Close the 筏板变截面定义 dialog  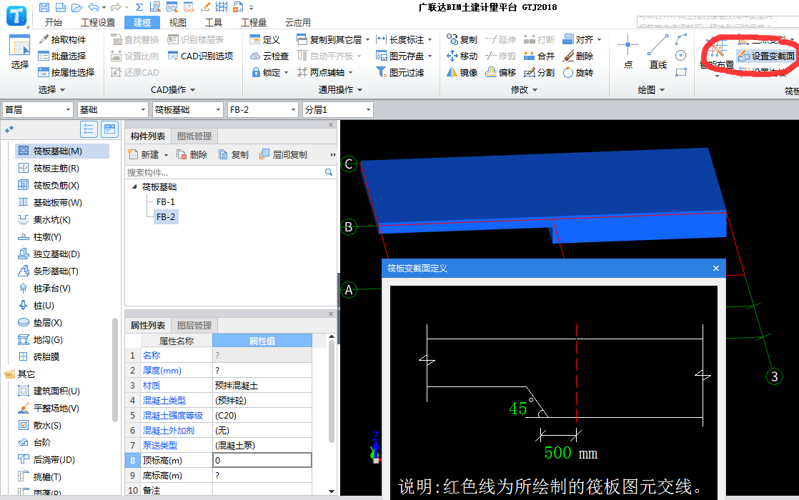716,269
